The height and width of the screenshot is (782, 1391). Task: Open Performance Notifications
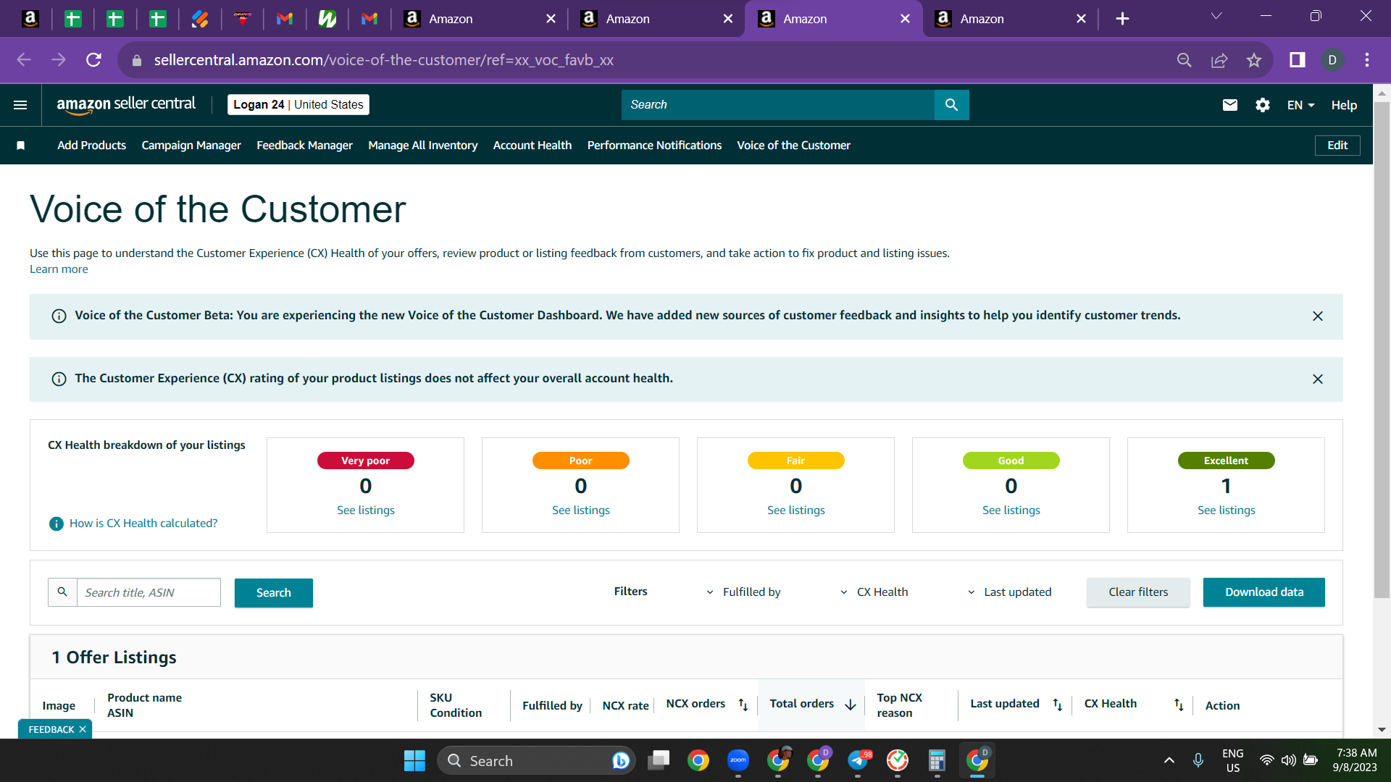pyautogui.click(x=654, y=146)
